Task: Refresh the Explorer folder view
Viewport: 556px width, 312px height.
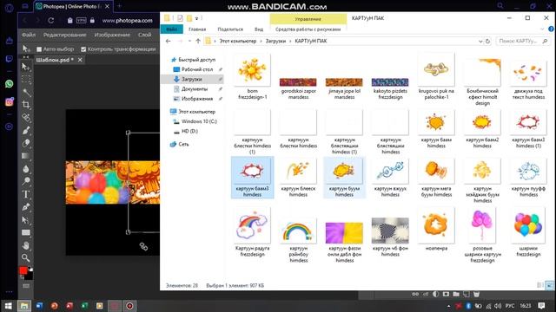Action: coord(487,41)
